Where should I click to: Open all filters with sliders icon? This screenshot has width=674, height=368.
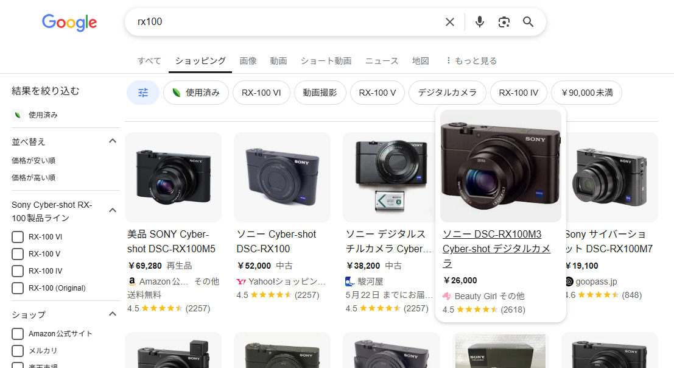(x=143, y=93)
